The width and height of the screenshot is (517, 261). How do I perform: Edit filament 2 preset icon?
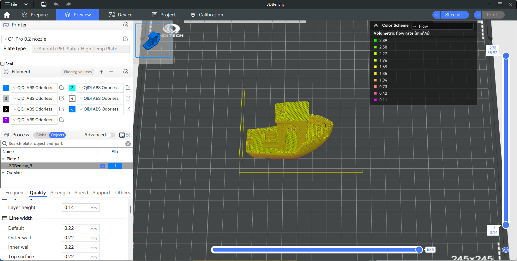pyautogui.click(x=128, y=88)
